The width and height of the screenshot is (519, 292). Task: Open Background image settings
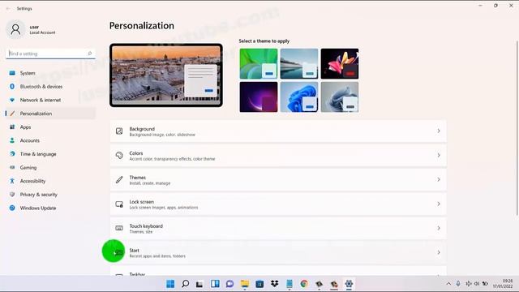(x=278, y=131)
